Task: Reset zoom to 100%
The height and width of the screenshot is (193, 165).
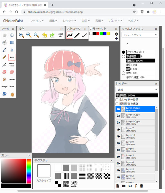Action: tap(36, 35)
